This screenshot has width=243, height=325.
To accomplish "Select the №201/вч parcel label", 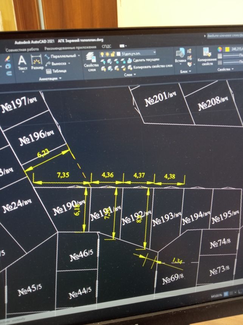I will point(160,99).
